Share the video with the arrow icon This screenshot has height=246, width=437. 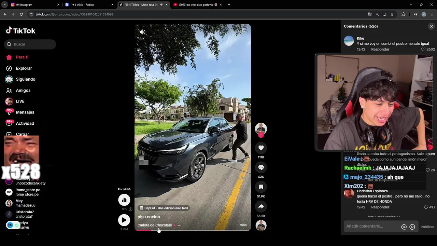pos(261,206)
